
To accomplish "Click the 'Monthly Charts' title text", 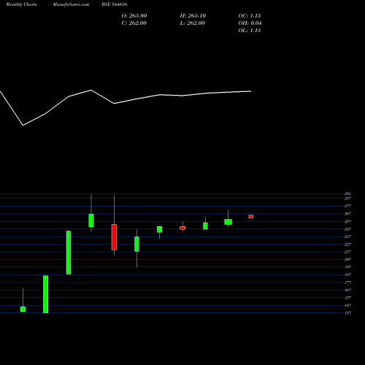I will click(x=21, y=4).
